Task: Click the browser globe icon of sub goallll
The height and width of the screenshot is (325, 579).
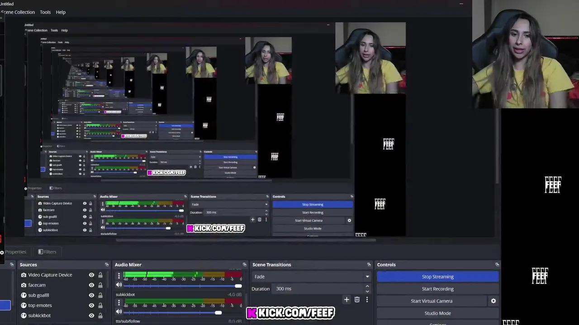Action: (x=24, y=295)
